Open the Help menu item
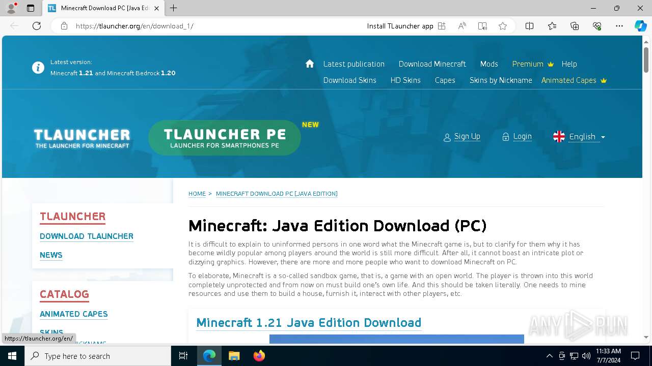Image resolution: width=652 pixels, height=366 pixels. (569, 64)
